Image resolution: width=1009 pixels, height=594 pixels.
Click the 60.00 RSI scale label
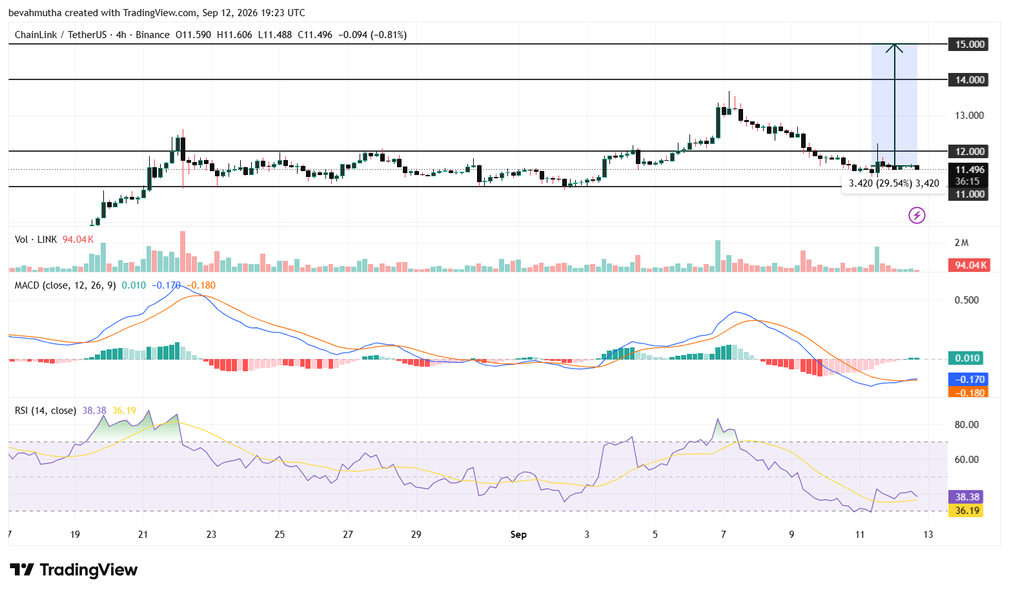click(967, 460)
